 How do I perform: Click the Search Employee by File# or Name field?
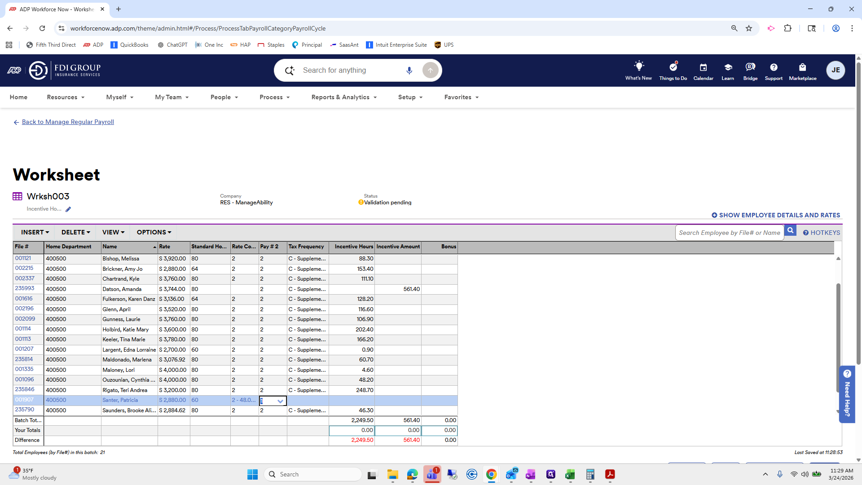pyautogui.click(x=729, y=233)
